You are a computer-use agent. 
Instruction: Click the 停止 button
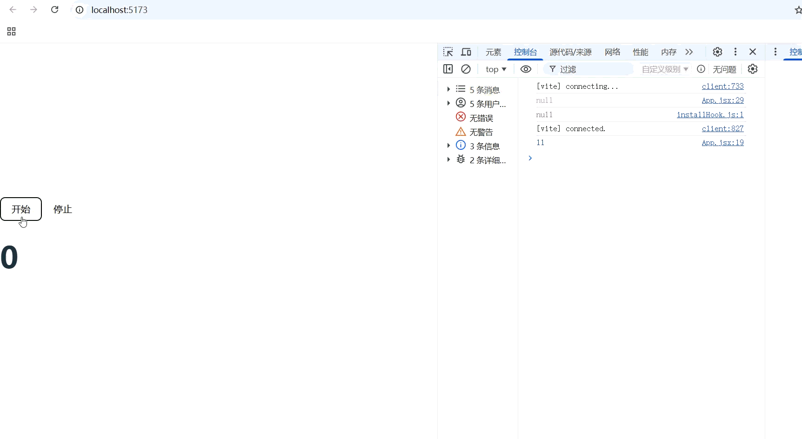click(x=63, y=209)
